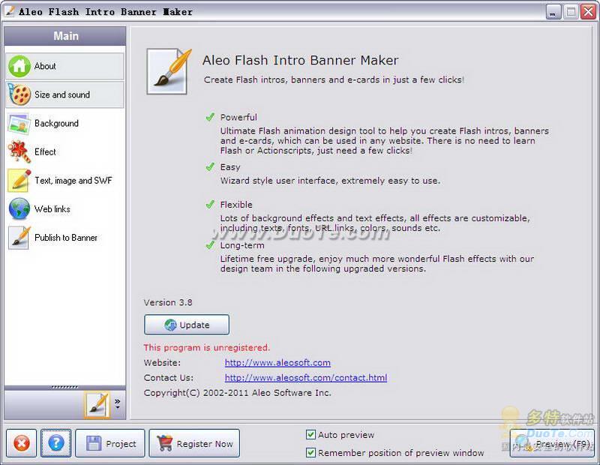The width and height of the screenshot is (600, 465).
Task: Click the Web links globe icon
Action: point(19,209)
